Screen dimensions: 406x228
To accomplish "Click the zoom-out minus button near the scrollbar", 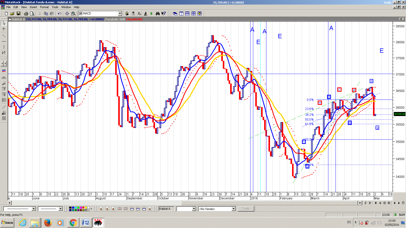I will [384, 203].
